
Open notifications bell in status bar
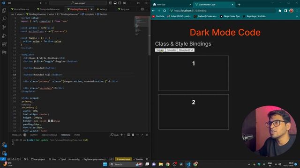tap(147, 159)
